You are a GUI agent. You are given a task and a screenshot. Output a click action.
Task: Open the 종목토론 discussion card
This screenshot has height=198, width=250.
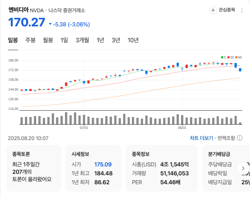(x=34, y=168)
